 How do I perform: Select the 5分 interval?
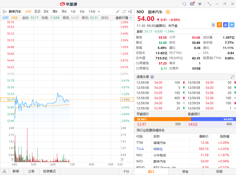[x=82, y=12]
